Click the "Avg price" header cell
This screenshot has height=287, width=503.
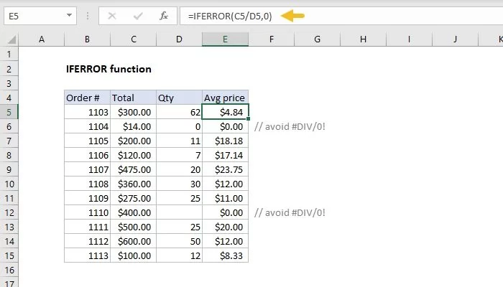225,98
